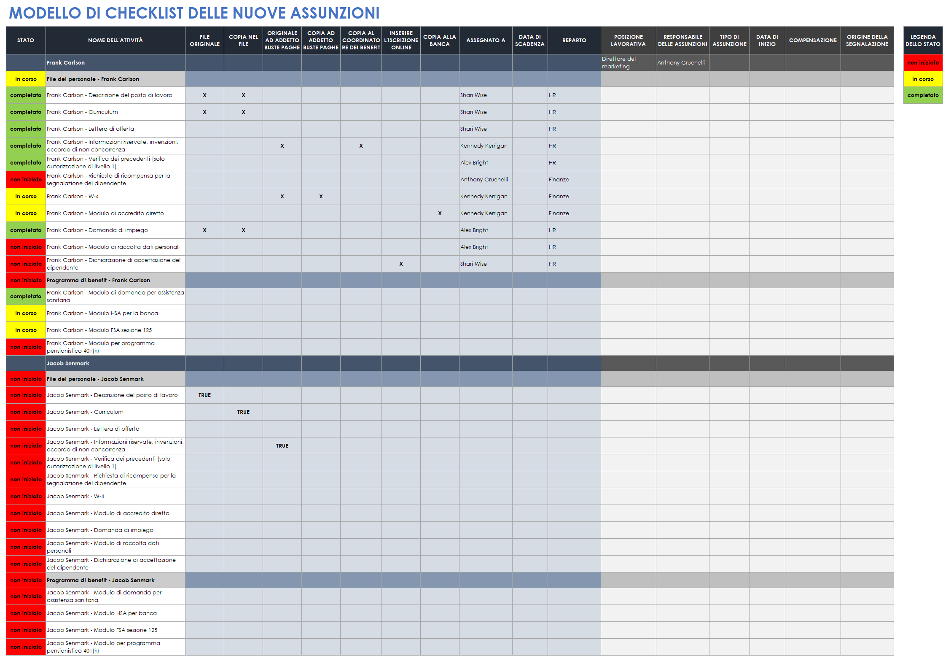Click the STATO column header

(x=26, y=40)
